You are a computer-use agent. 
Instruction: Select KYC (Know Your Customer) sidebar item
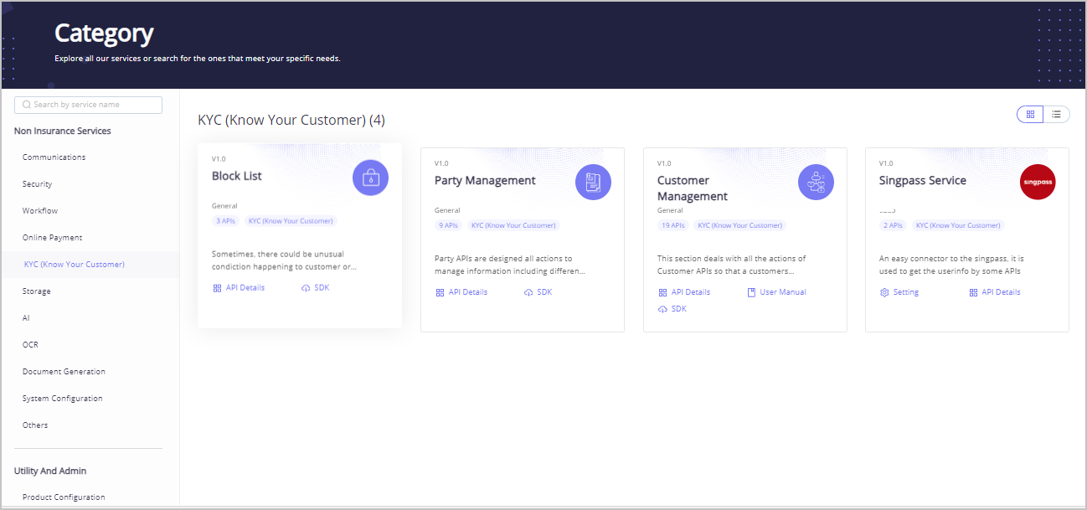click(90, 265)
